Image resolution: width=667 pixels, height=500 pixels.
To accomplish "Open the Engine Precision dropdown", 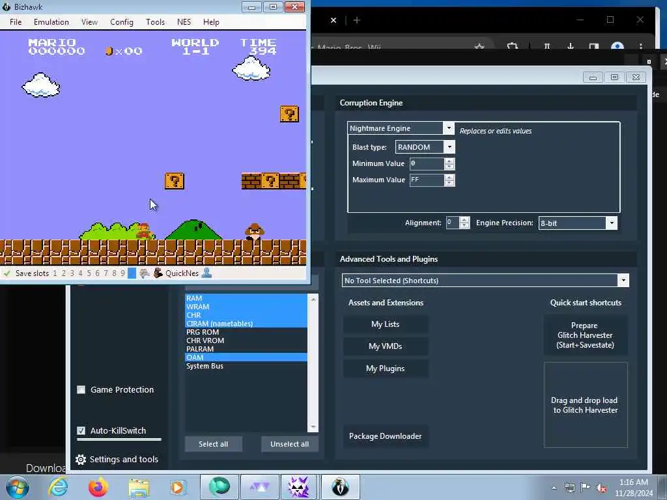I will (x=611, y=223).
